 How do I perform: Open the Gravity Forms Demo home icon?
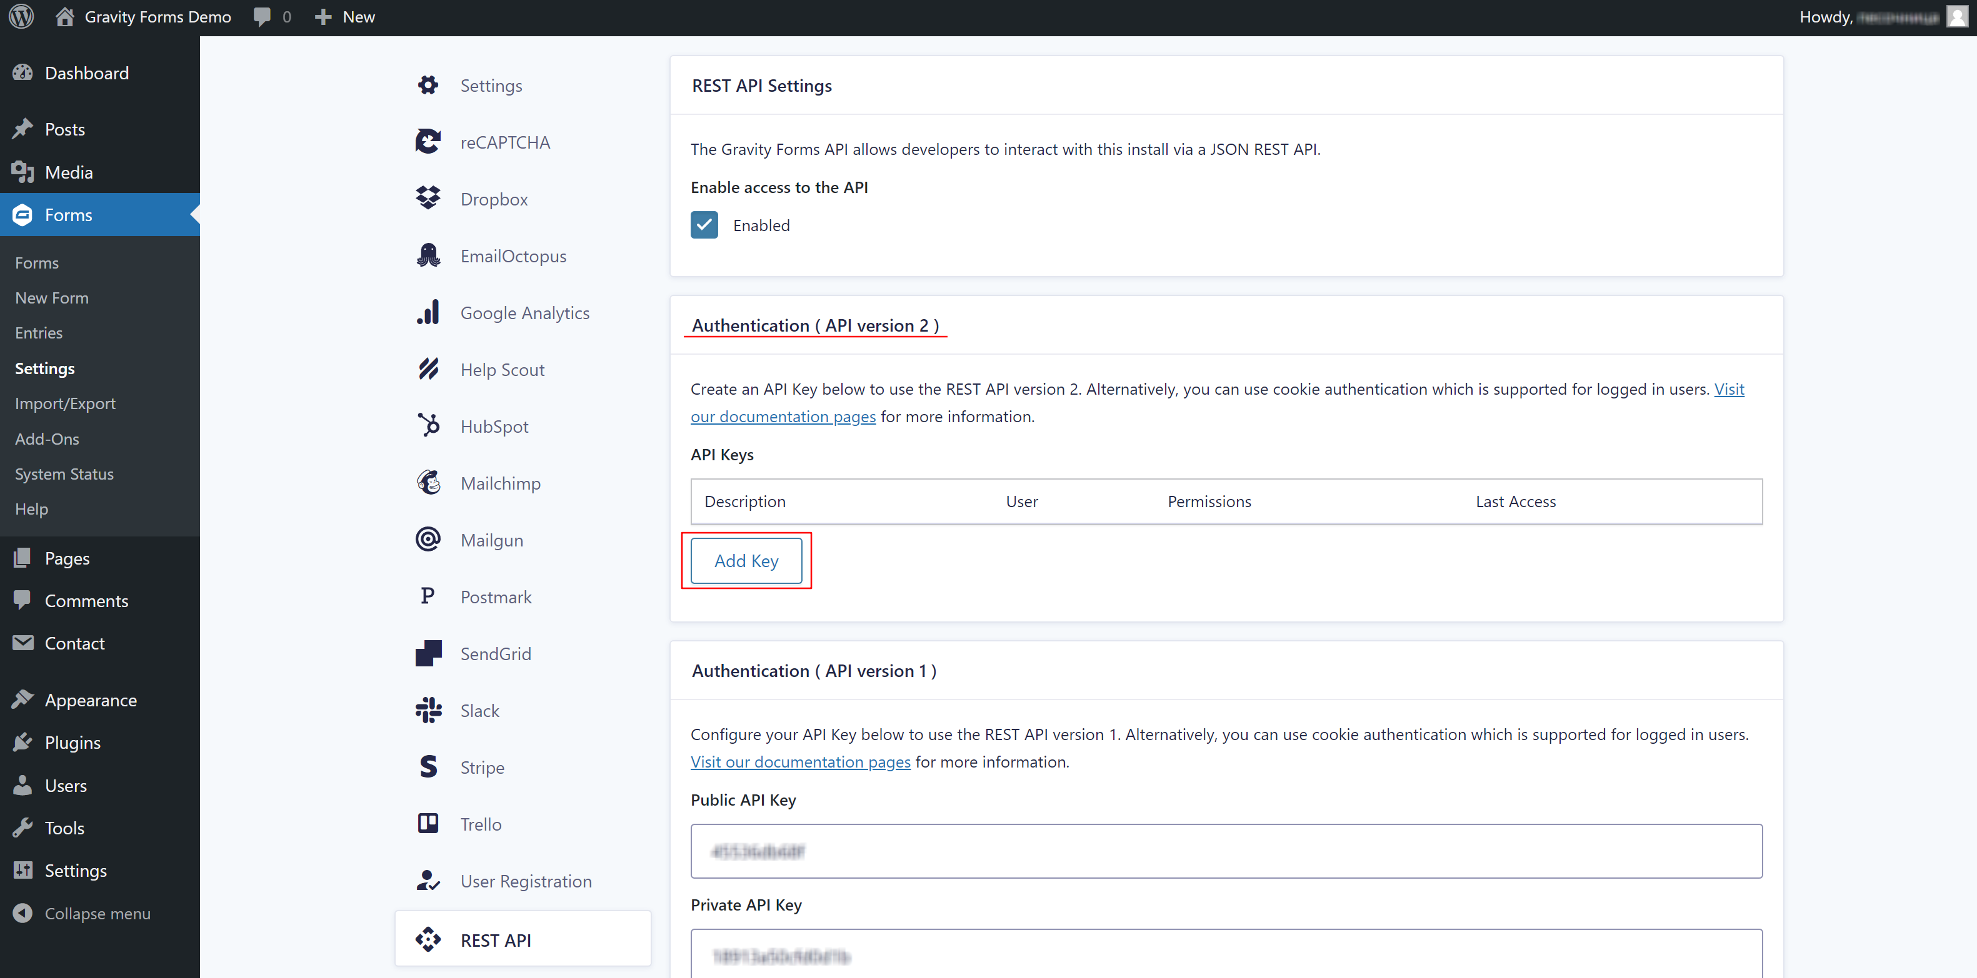(x=64, y=17)
